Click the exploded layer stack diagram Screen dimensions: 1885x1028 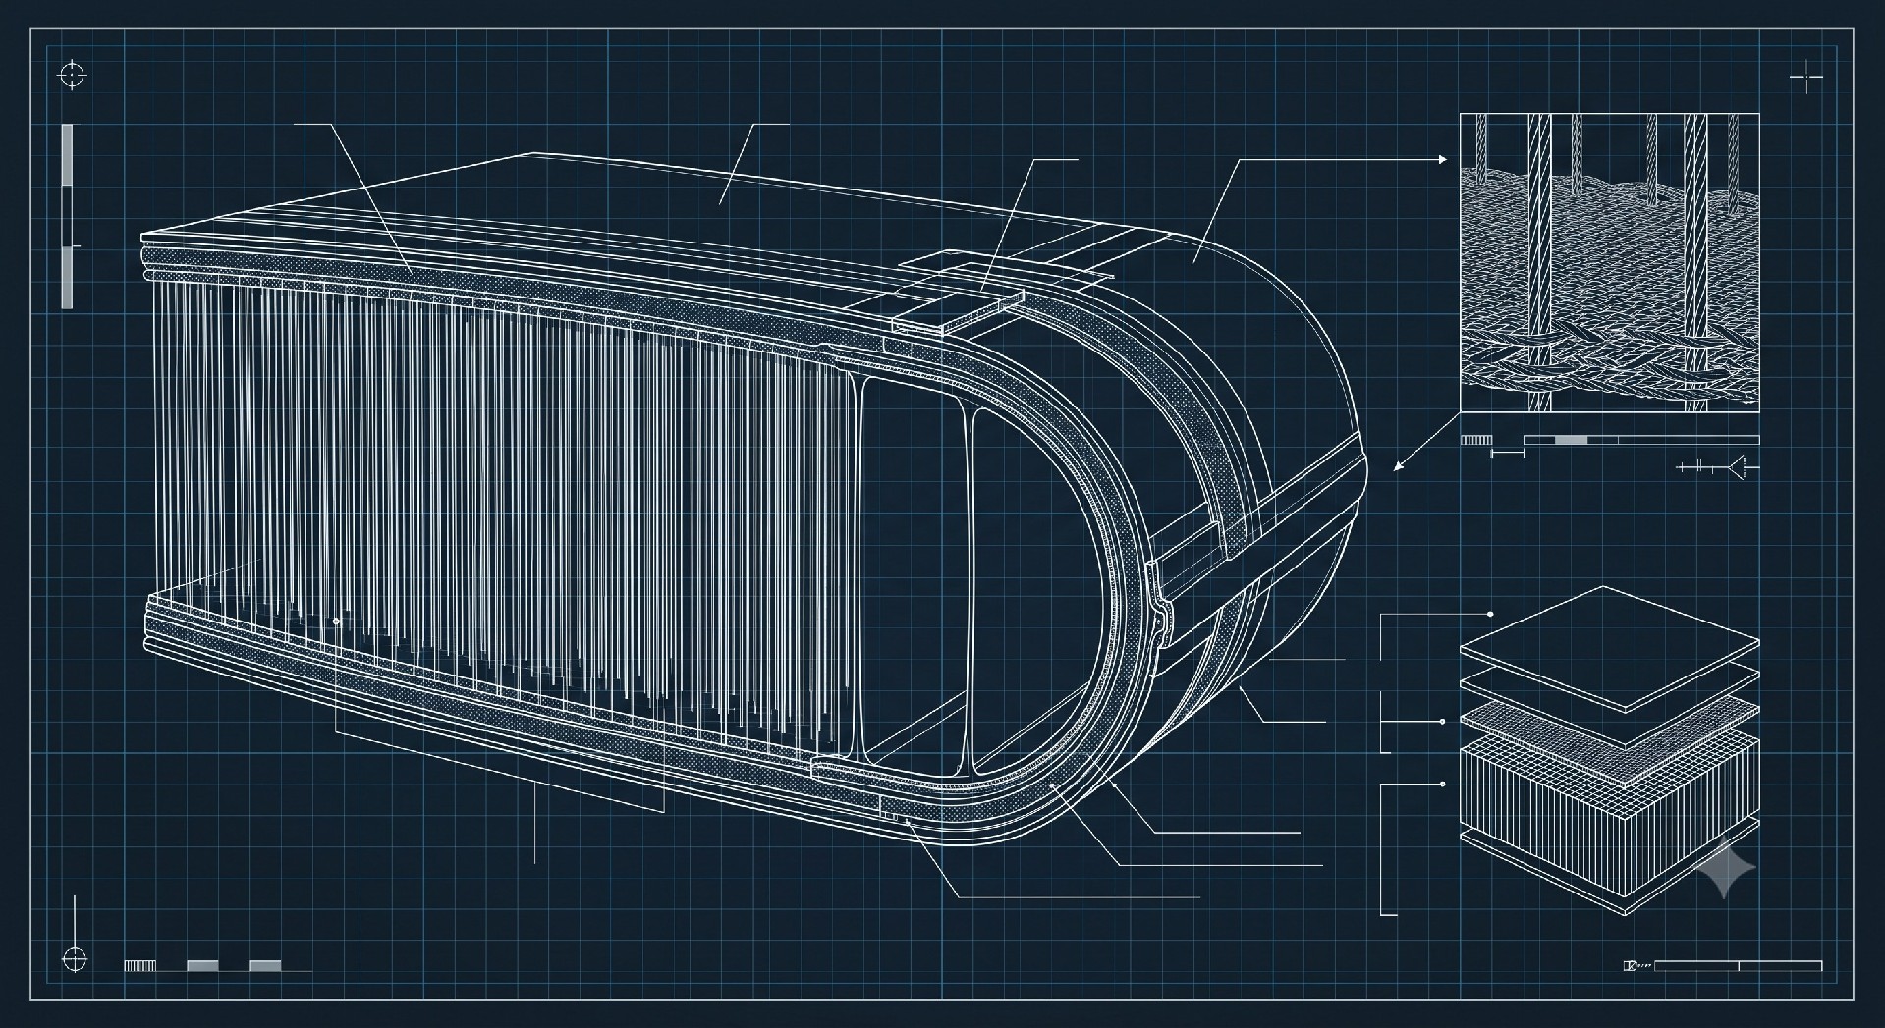(x=1609, y=751)
